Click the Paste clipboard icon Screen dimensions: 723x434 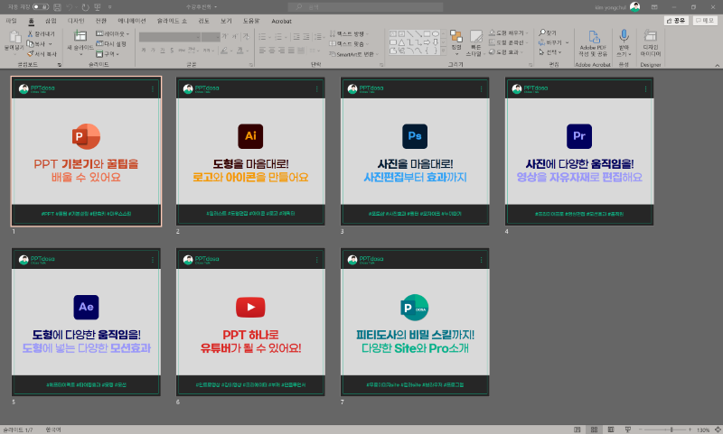pyautogui.click(x=13, y=38)
